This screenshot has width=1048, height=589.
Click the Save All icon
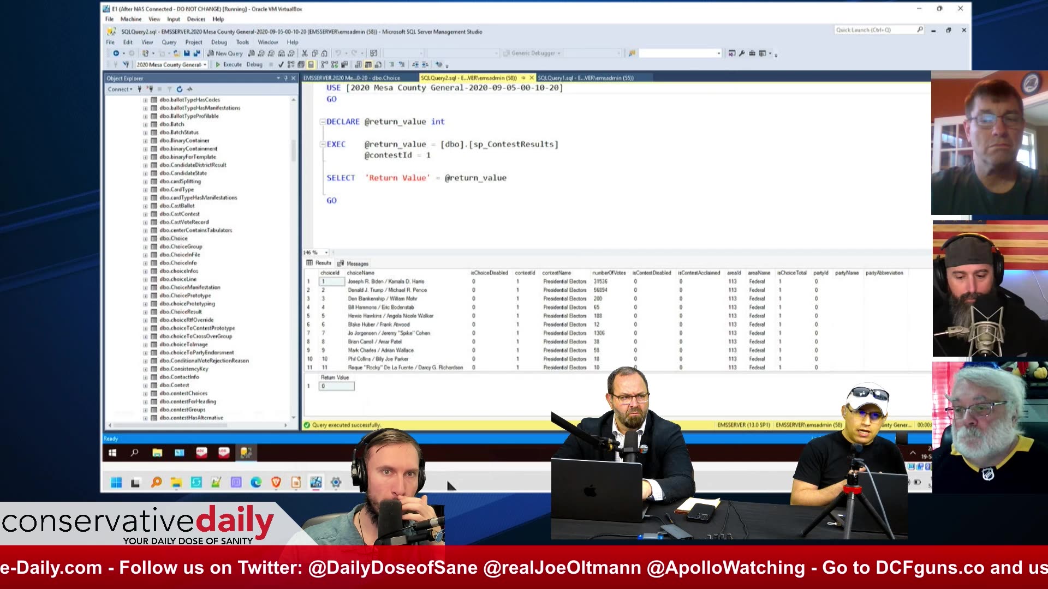pos(196,53)
